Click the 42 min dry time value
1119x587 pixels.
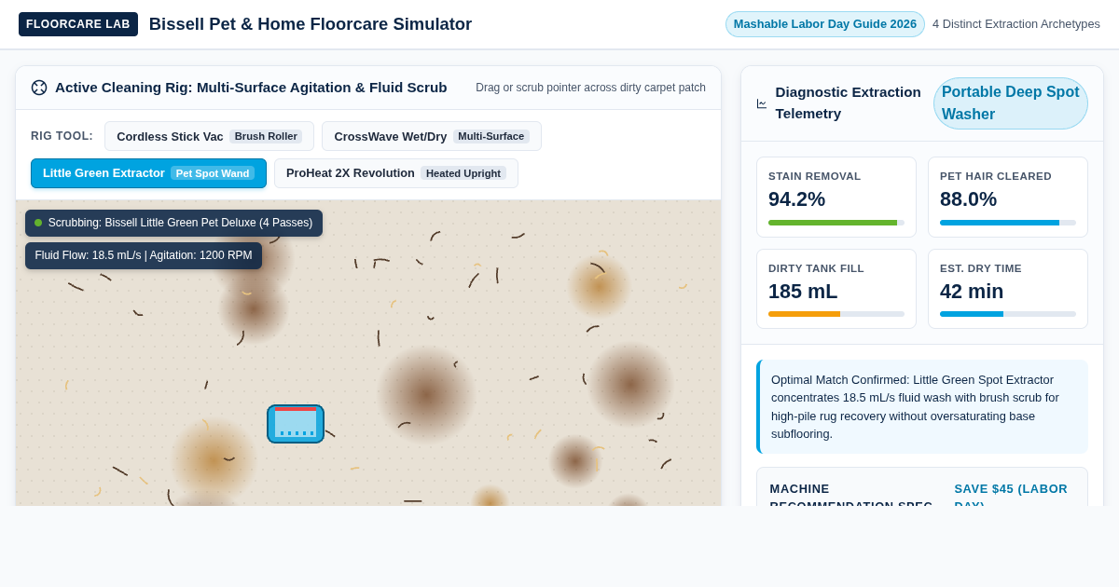(972, 292)
